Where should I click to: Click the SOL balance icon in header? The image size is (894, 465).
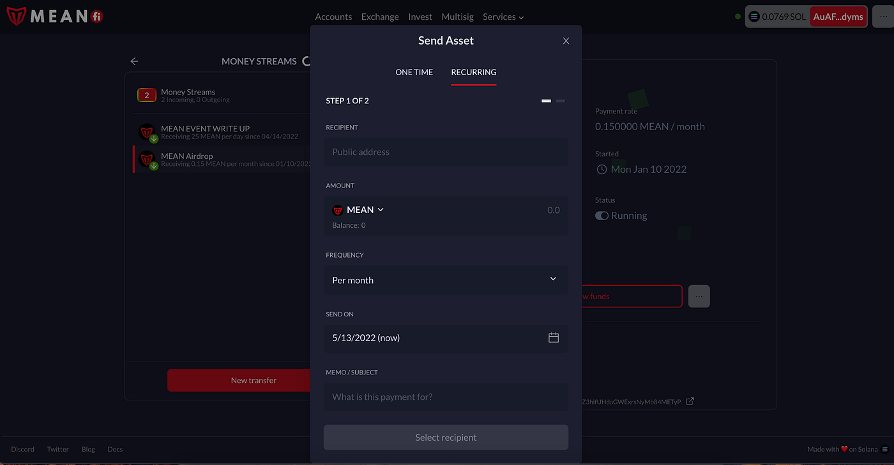754,17
